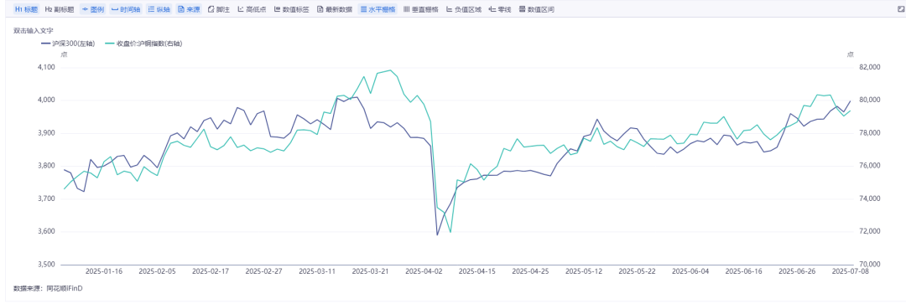Enable the 脚注 footnote option

coord(218,10)
